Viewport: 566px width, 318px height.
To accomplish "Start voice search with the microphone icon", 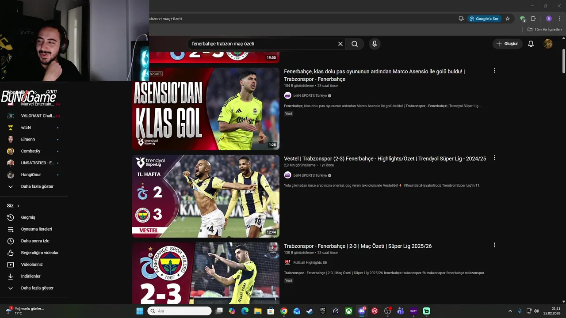I will (375, 44).
